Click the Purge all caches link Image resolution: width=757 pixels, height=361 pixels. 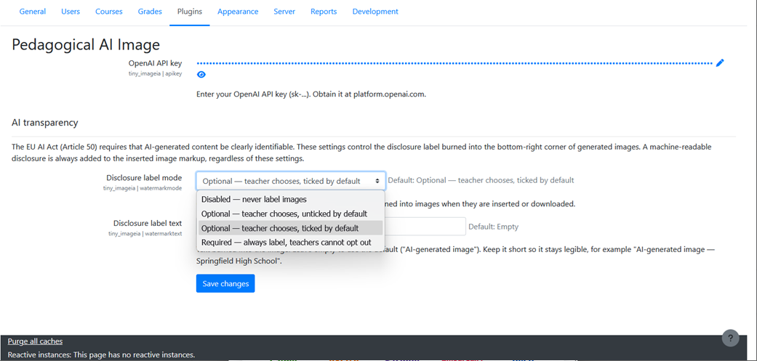[x=35, y=341]
